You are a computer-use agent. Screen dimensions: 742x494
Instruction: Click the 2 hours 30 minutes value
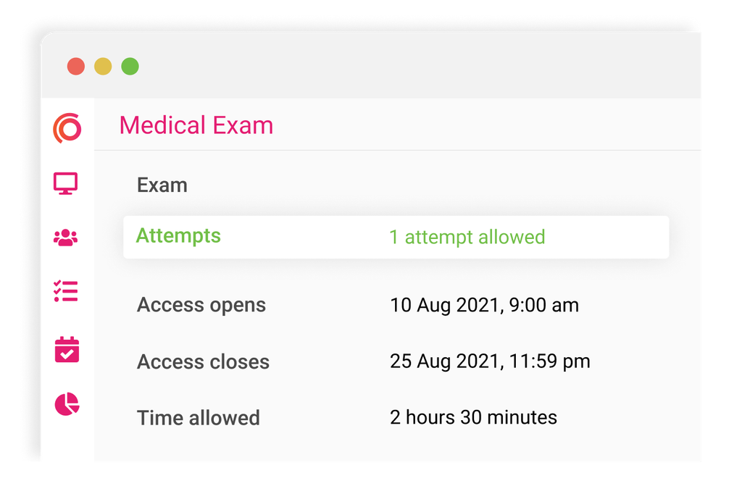473,417
